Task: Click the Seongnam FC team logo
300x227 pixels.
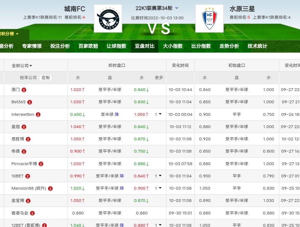Action: [x=108, y=19]
